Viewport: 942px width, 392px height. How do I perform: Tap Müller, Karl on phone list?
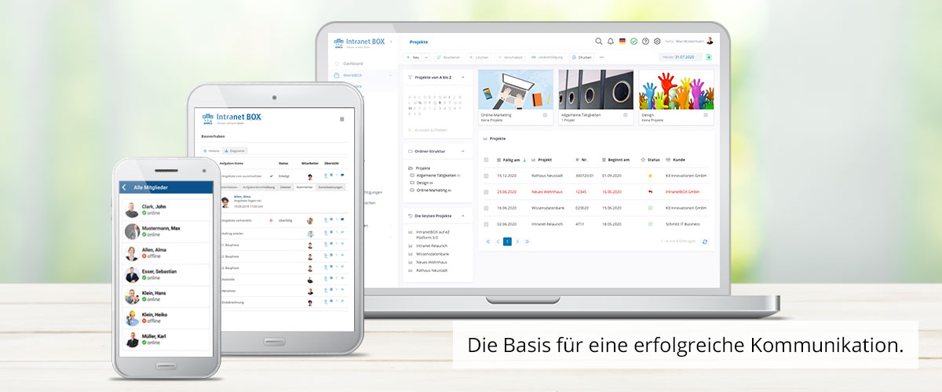pos(166,340)
